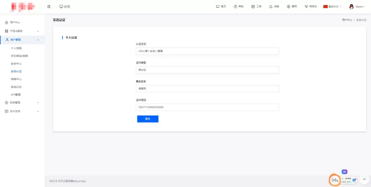Viewport: 371px width, 187px height.
Task: Click the 产品与服务 grid icon
Action: click(7, 31)
